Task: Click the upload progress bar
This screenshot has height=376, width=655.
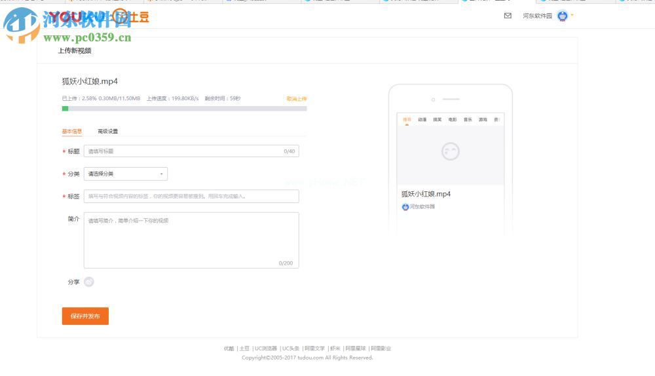Action: [184, 108]
